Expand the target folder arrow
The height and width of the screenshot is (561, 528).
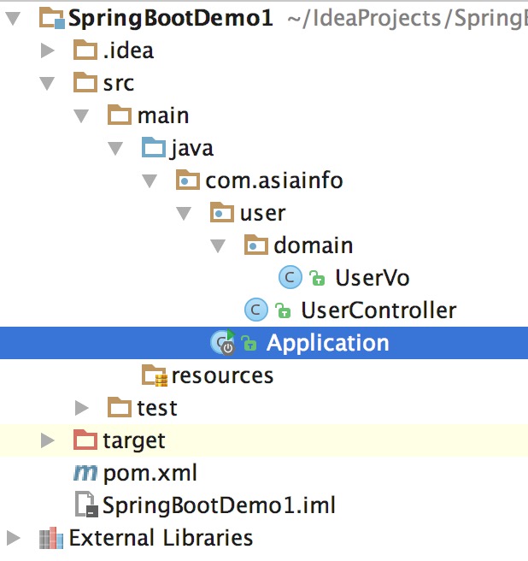click(x=48, y=440)
